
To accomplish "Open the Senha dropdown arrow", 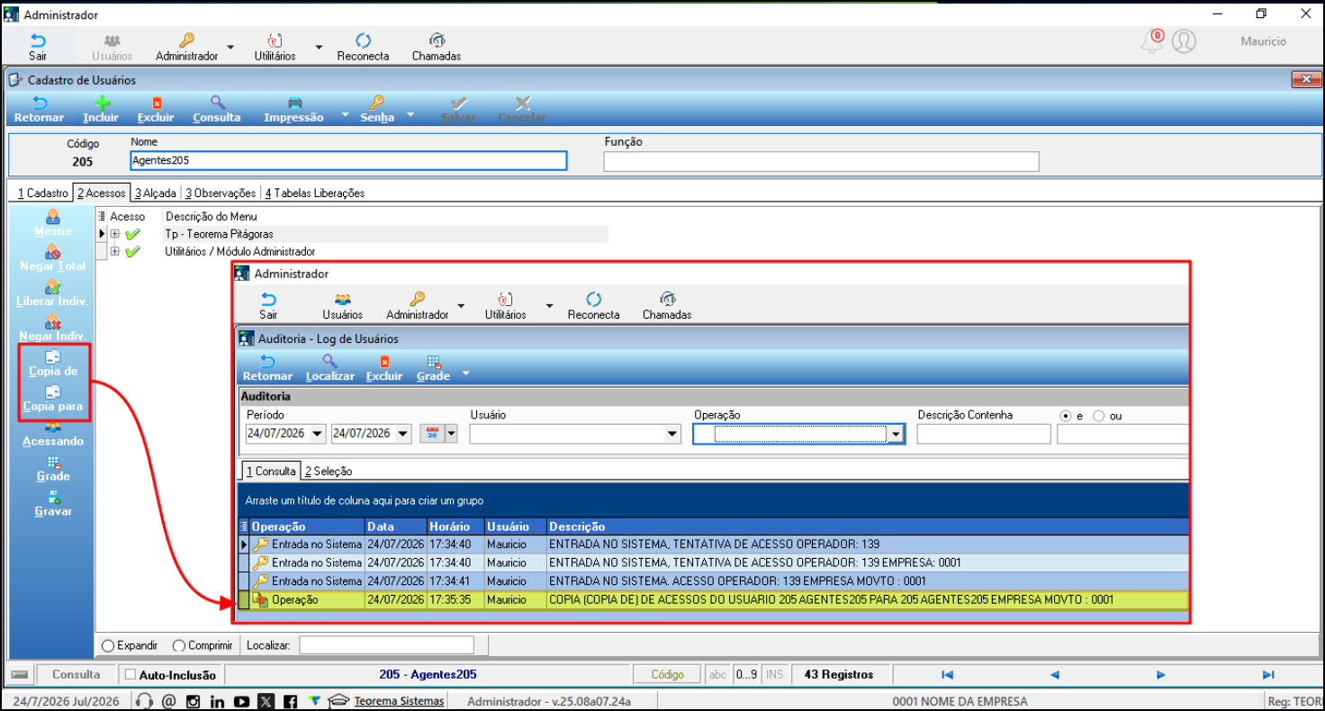I will tap(410, 115).
